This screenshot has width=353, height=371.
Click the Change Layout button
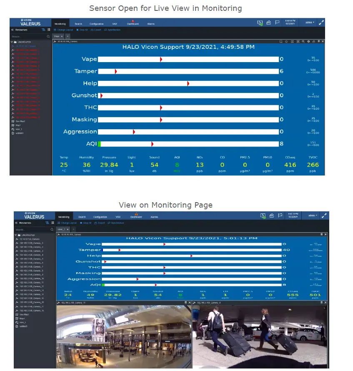[x=66, y=30]
